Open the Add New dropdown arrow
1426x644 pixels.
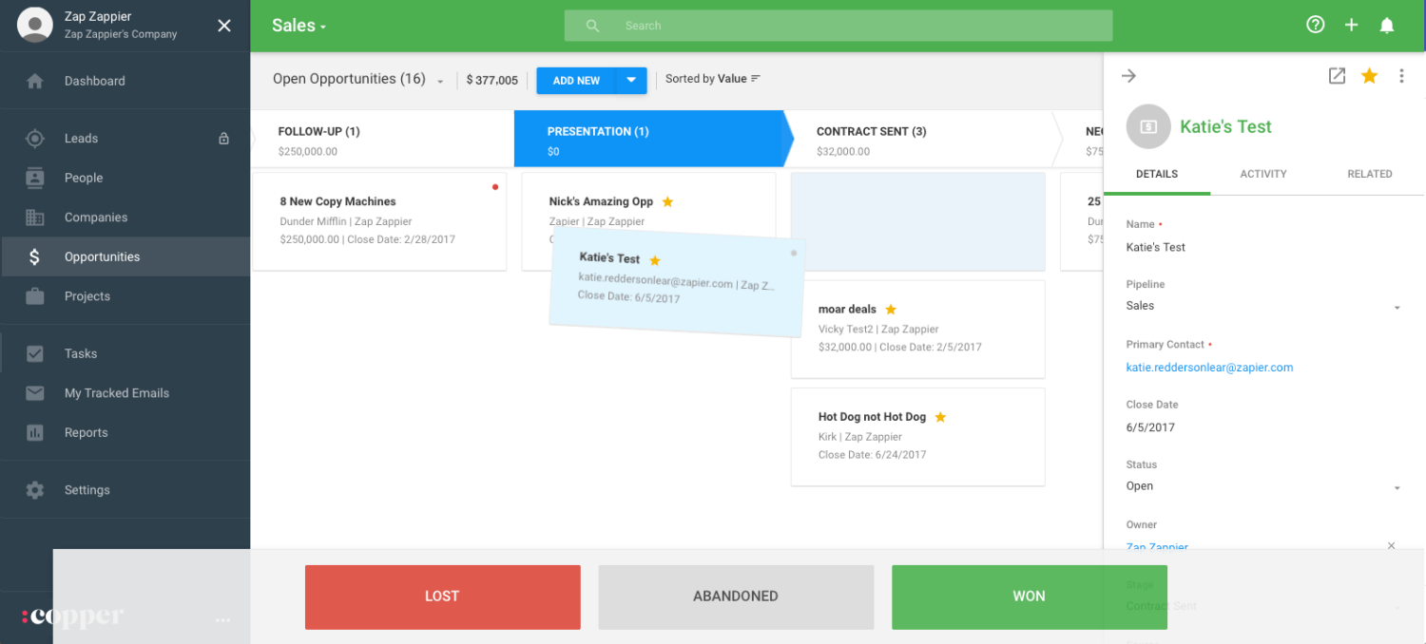pyautogui.click(x=632, y=81)
